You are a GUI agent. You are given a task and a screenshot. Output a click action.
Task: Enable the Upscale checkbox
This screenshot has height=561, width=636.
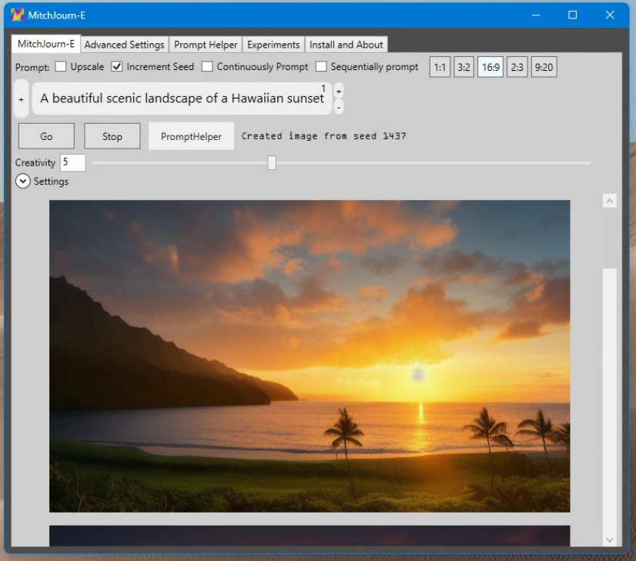pyautogui.click(x=60, y=67)
